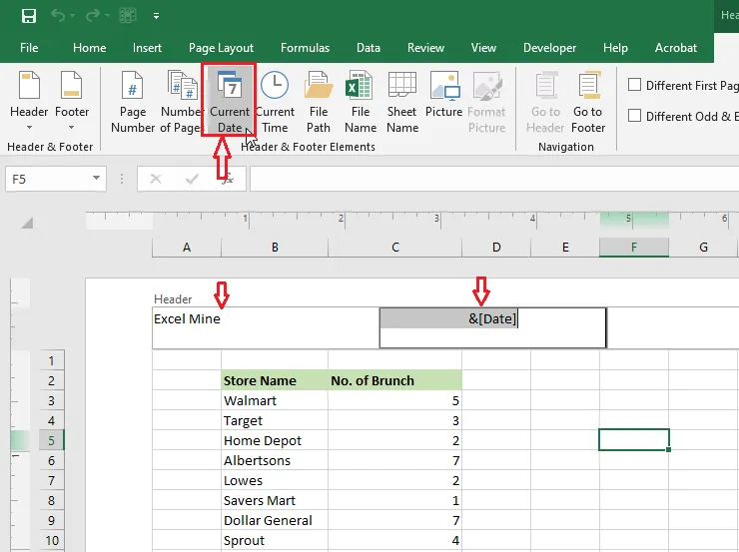Click the Target cell
Image resolution: width=739 pixels, height=552 pixels.
tap(275, 420)
